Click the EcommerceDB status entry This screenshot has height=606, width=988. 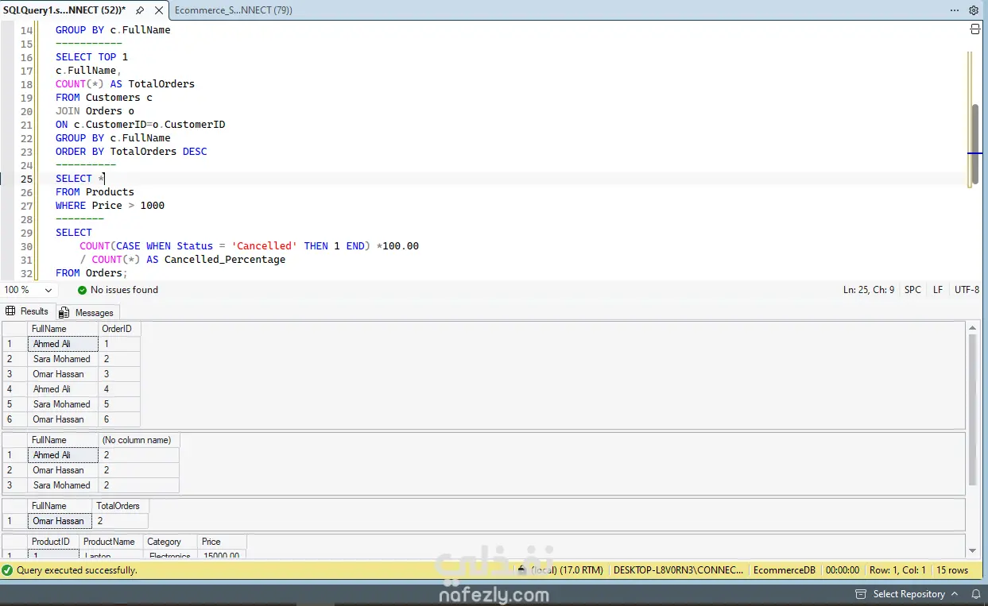click(x=785, y=570)
